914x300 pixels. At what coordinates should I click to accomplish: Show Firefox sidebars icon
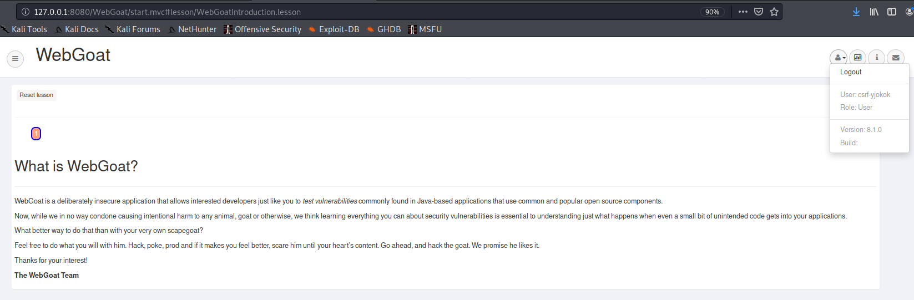point(892,12)
